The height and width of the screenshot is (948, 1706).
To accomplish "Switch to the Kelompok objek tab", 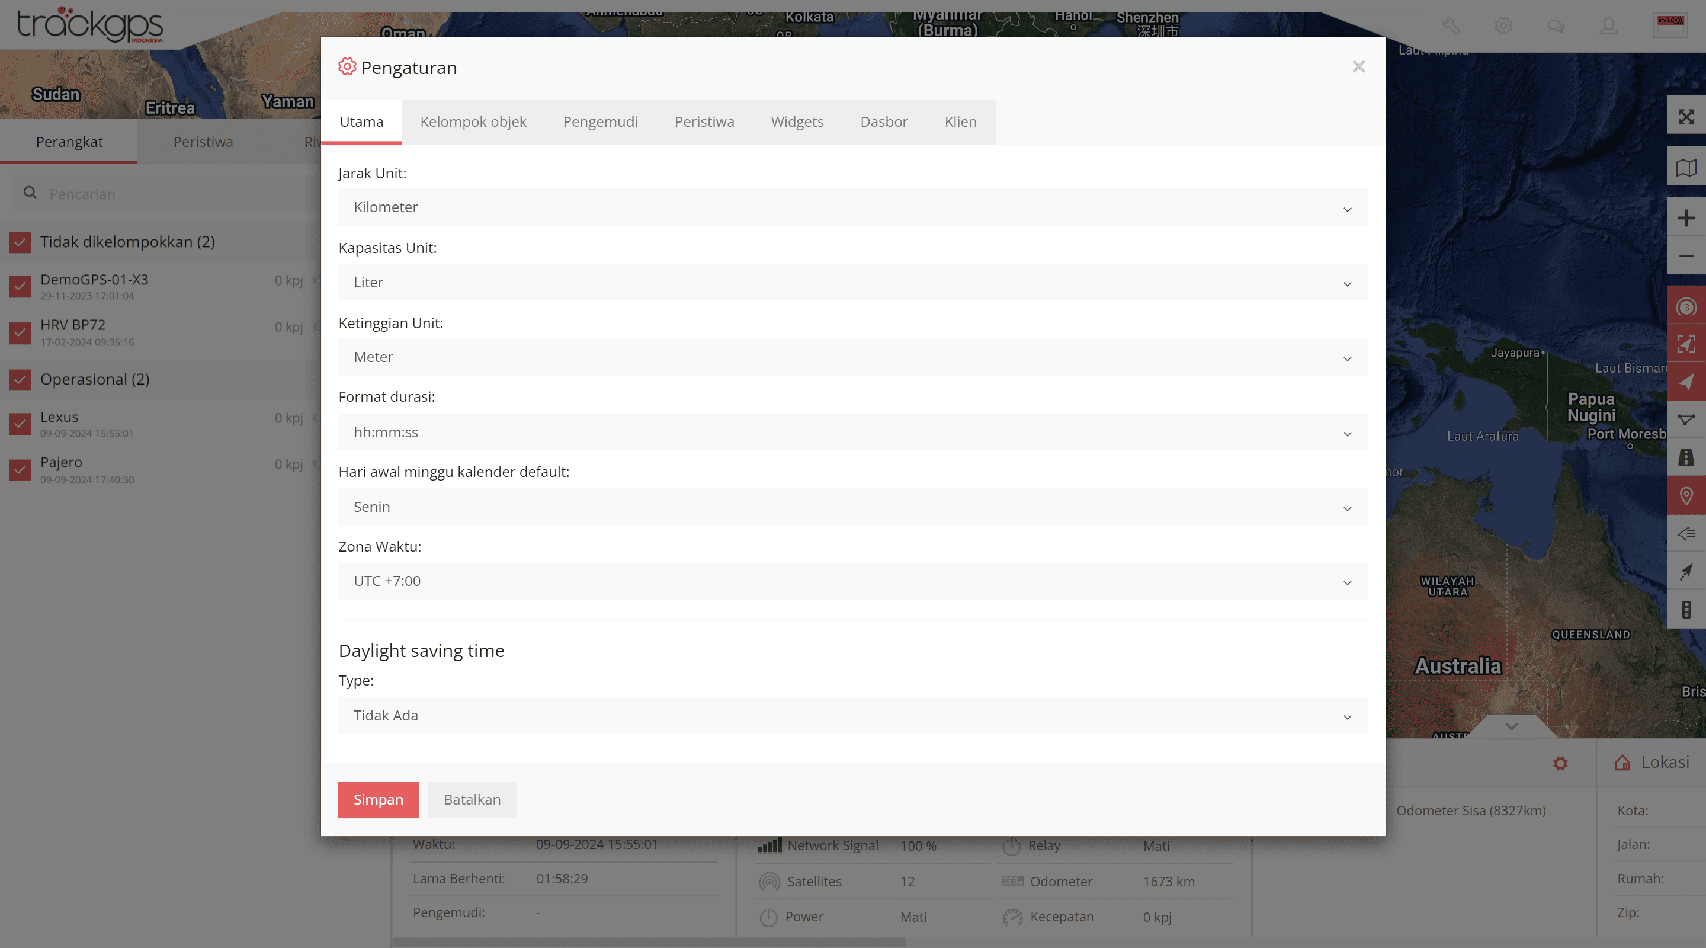I will 473,122.
